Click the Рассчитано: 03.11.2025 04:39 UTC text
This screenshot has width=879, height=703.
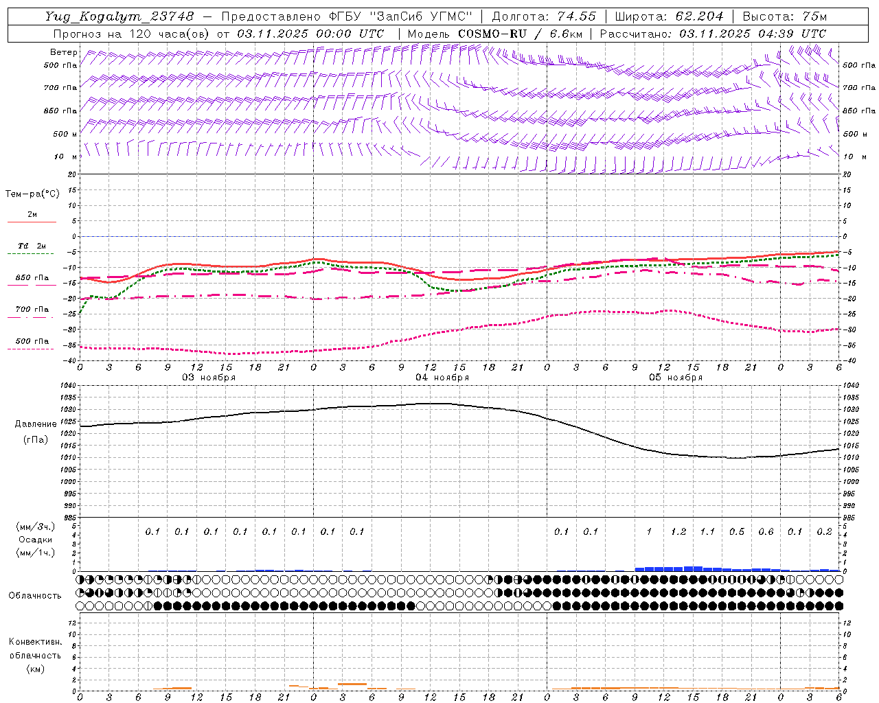(x=713, y=34)
